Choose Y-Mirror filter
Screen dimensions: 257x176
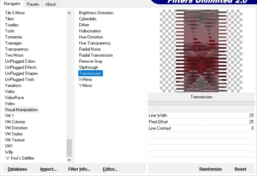[x=85, y=86]
